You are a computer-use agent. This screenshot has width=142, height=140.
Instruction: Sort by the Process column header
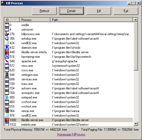[x=35, y=20]
